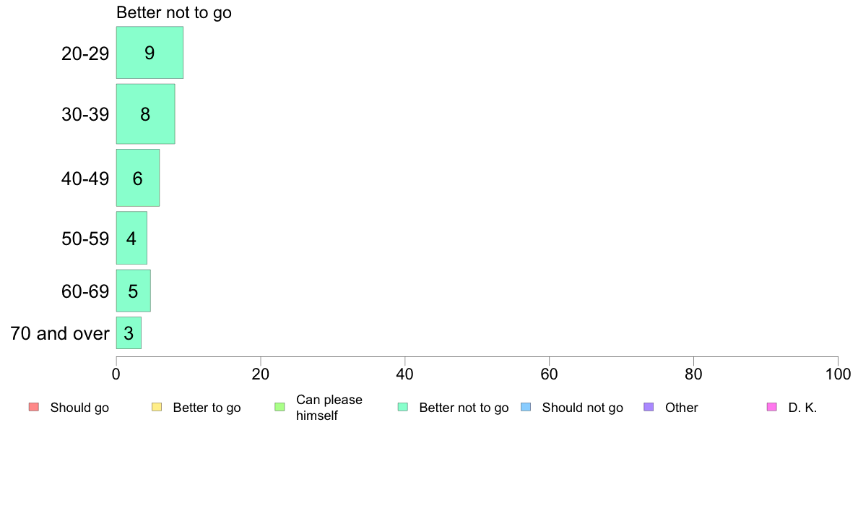Select the 20-29 bar showing 9
Viewport: 858px width, 532px height.
[x=149, y=53]
